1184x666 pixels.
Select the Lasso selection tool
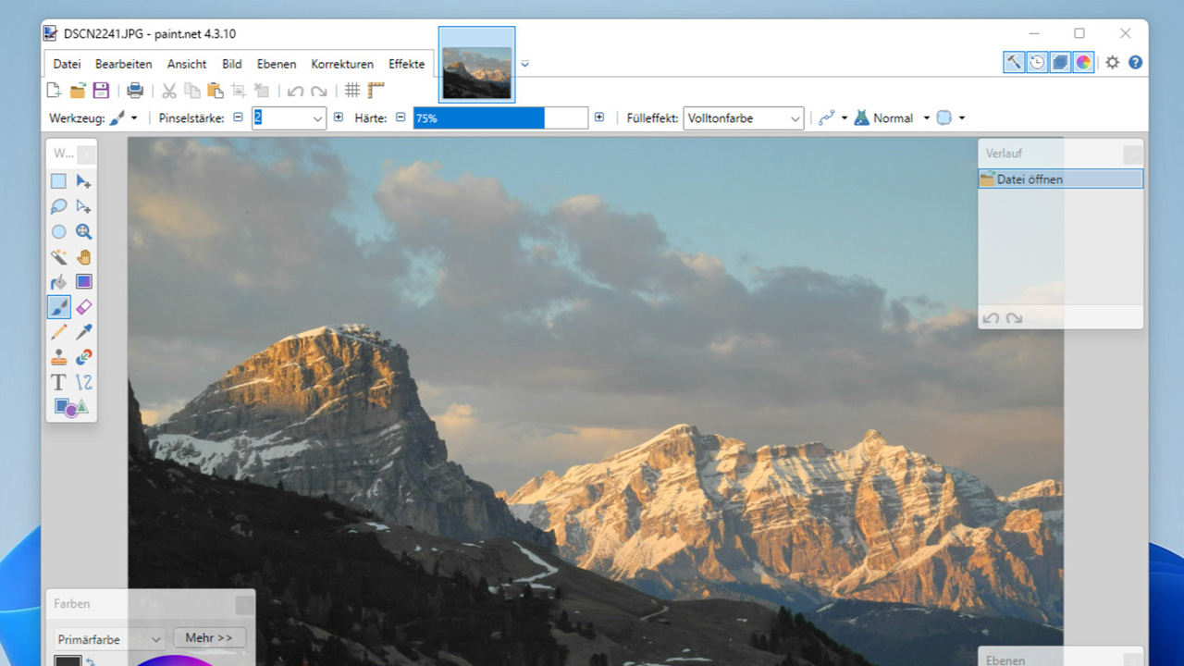(58, 206)
